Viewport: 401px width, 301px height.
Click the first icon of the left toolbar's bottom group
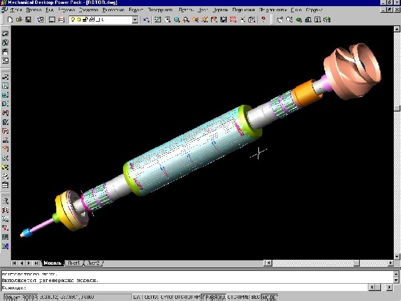pyautogui.click(x=5, y=201)
